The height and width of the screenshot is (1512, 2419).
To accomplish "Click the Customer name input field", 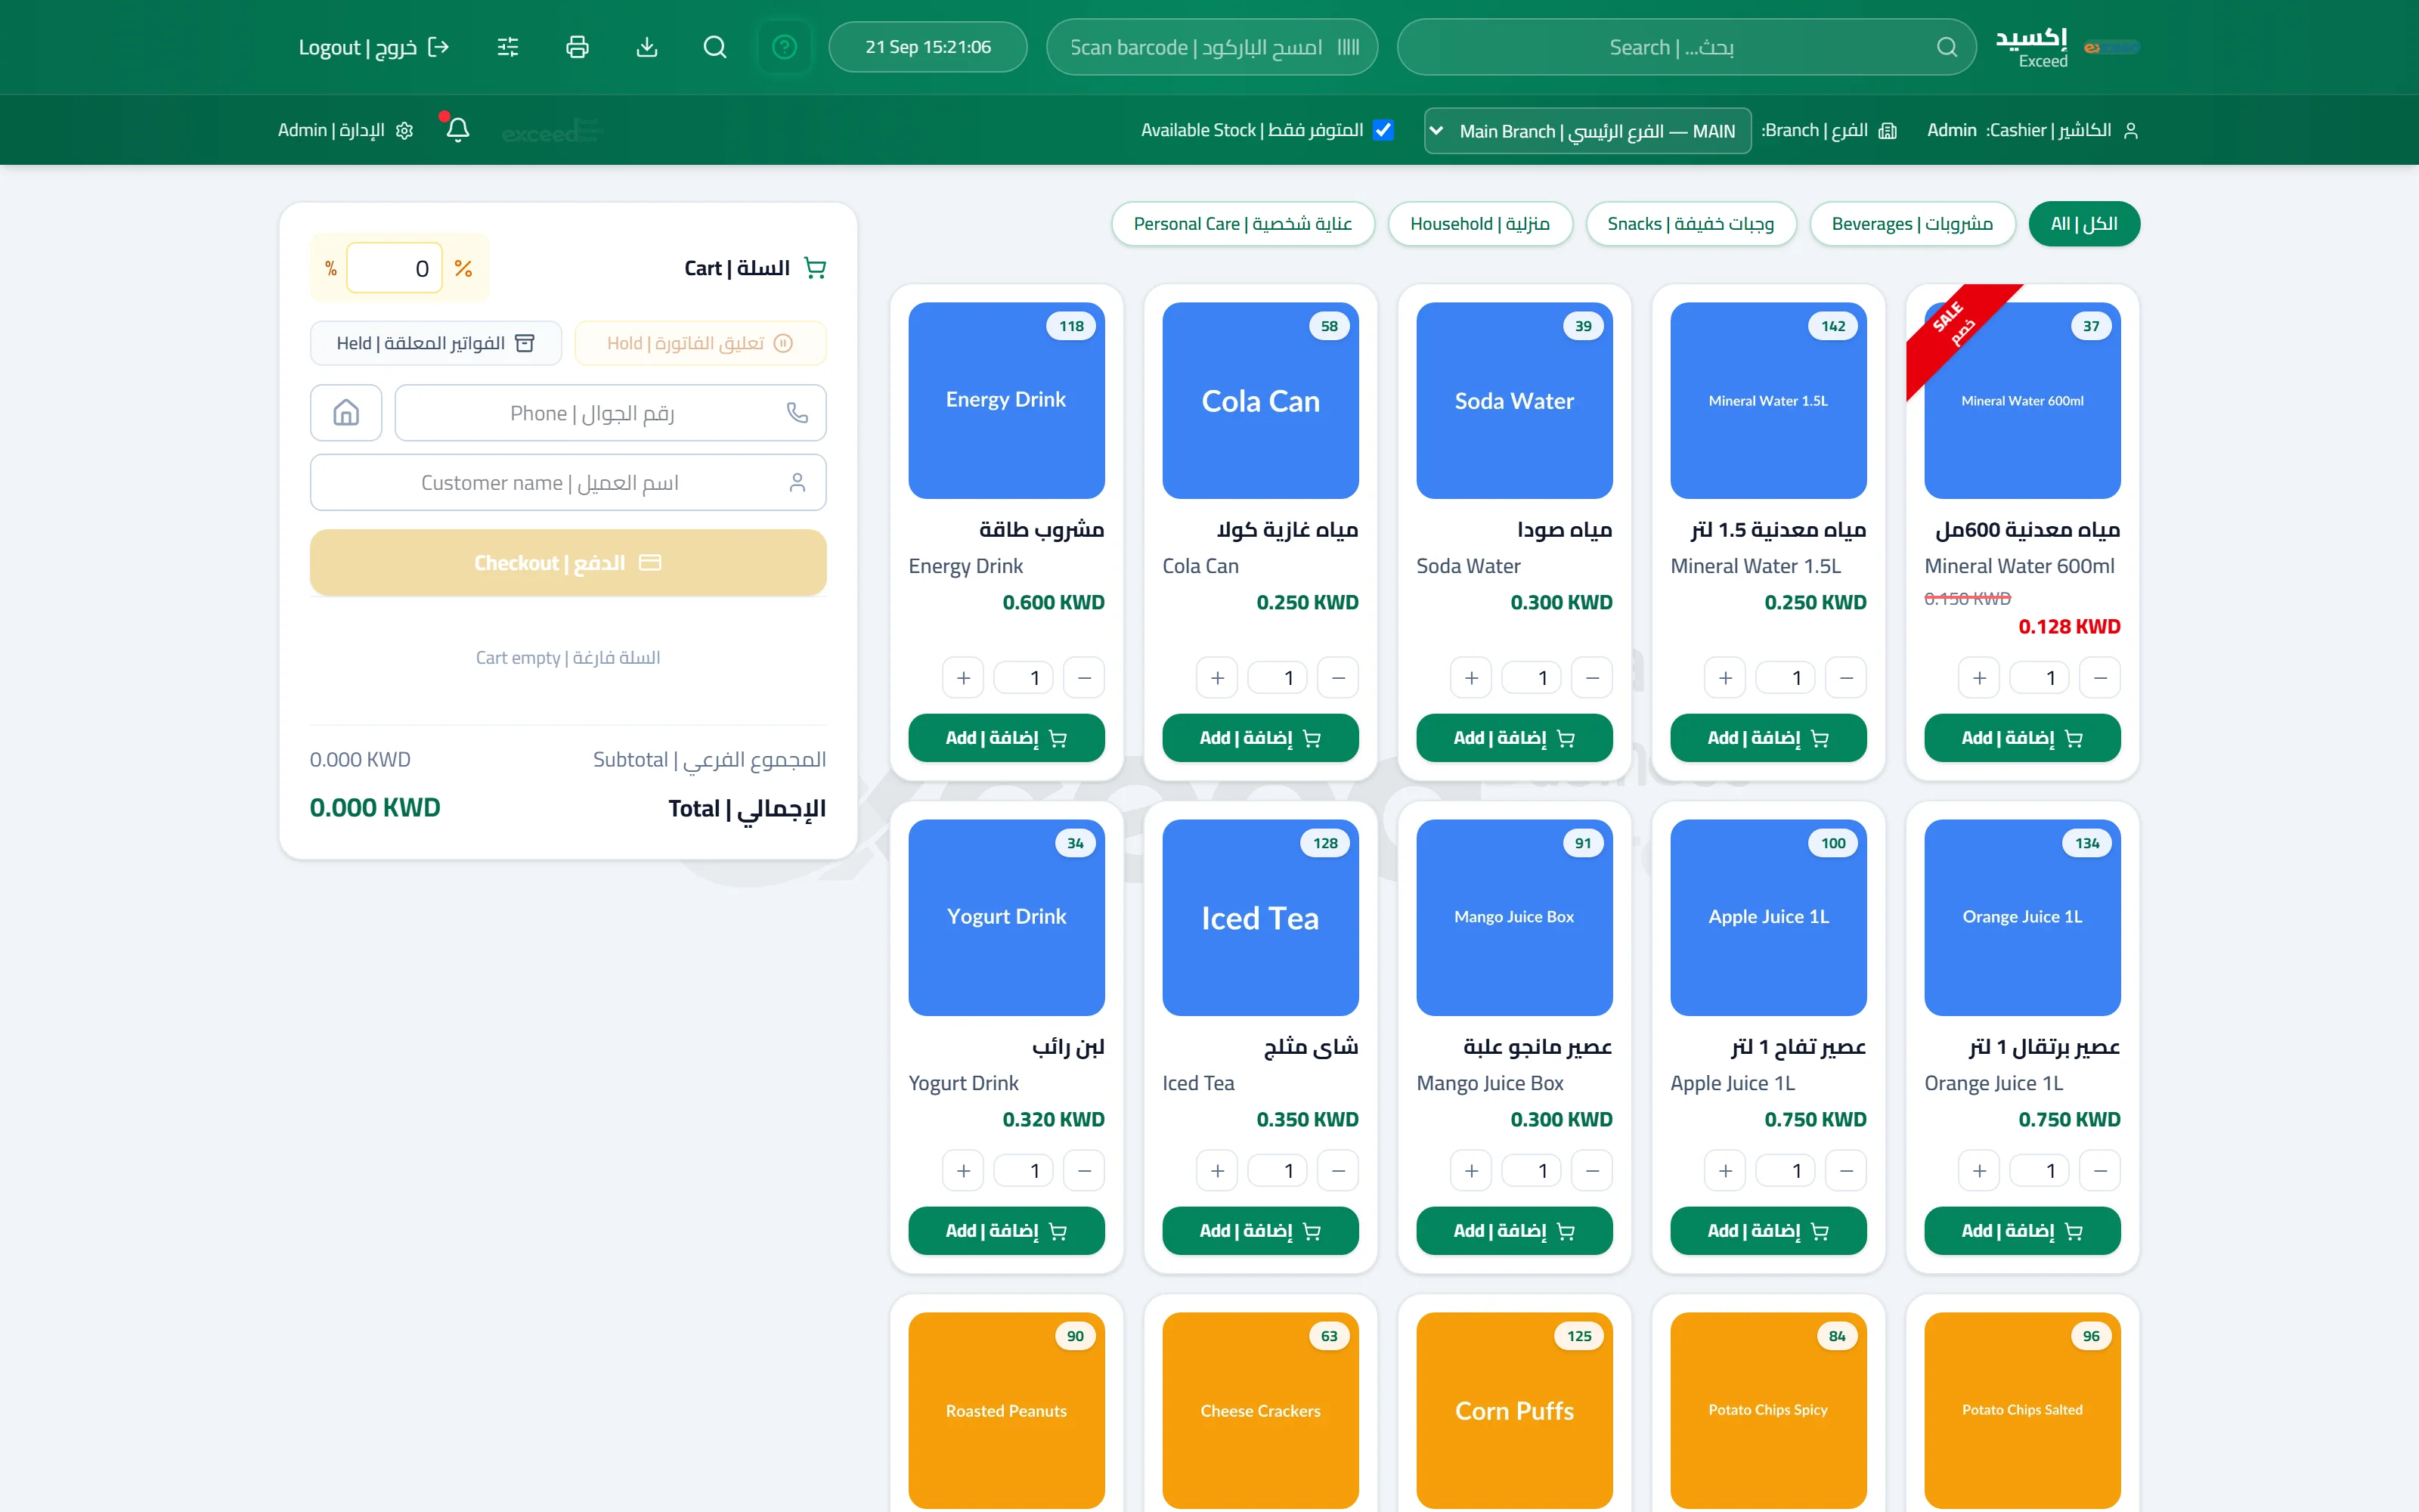I will [x=568, y=483].
